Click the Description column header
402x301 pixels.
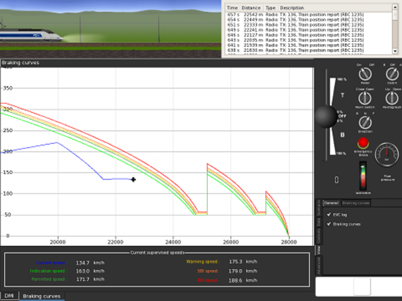292,8
